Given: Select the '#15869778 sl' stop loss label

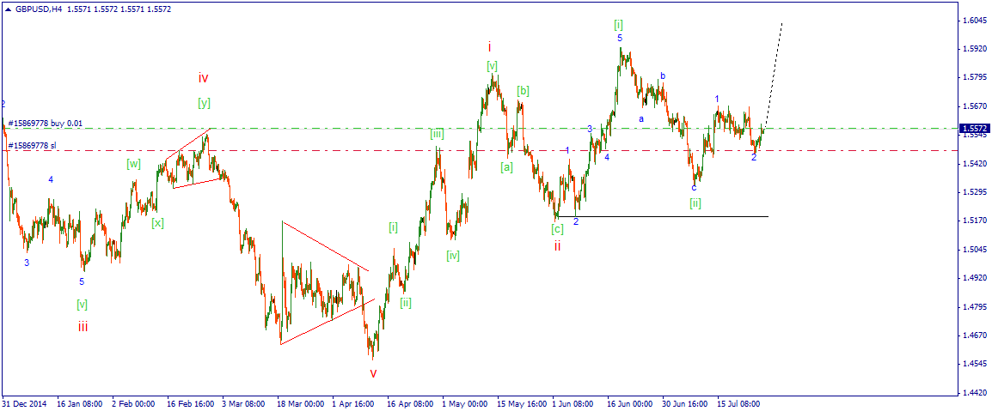Looking at the screenshot, I should coord(32,145).
